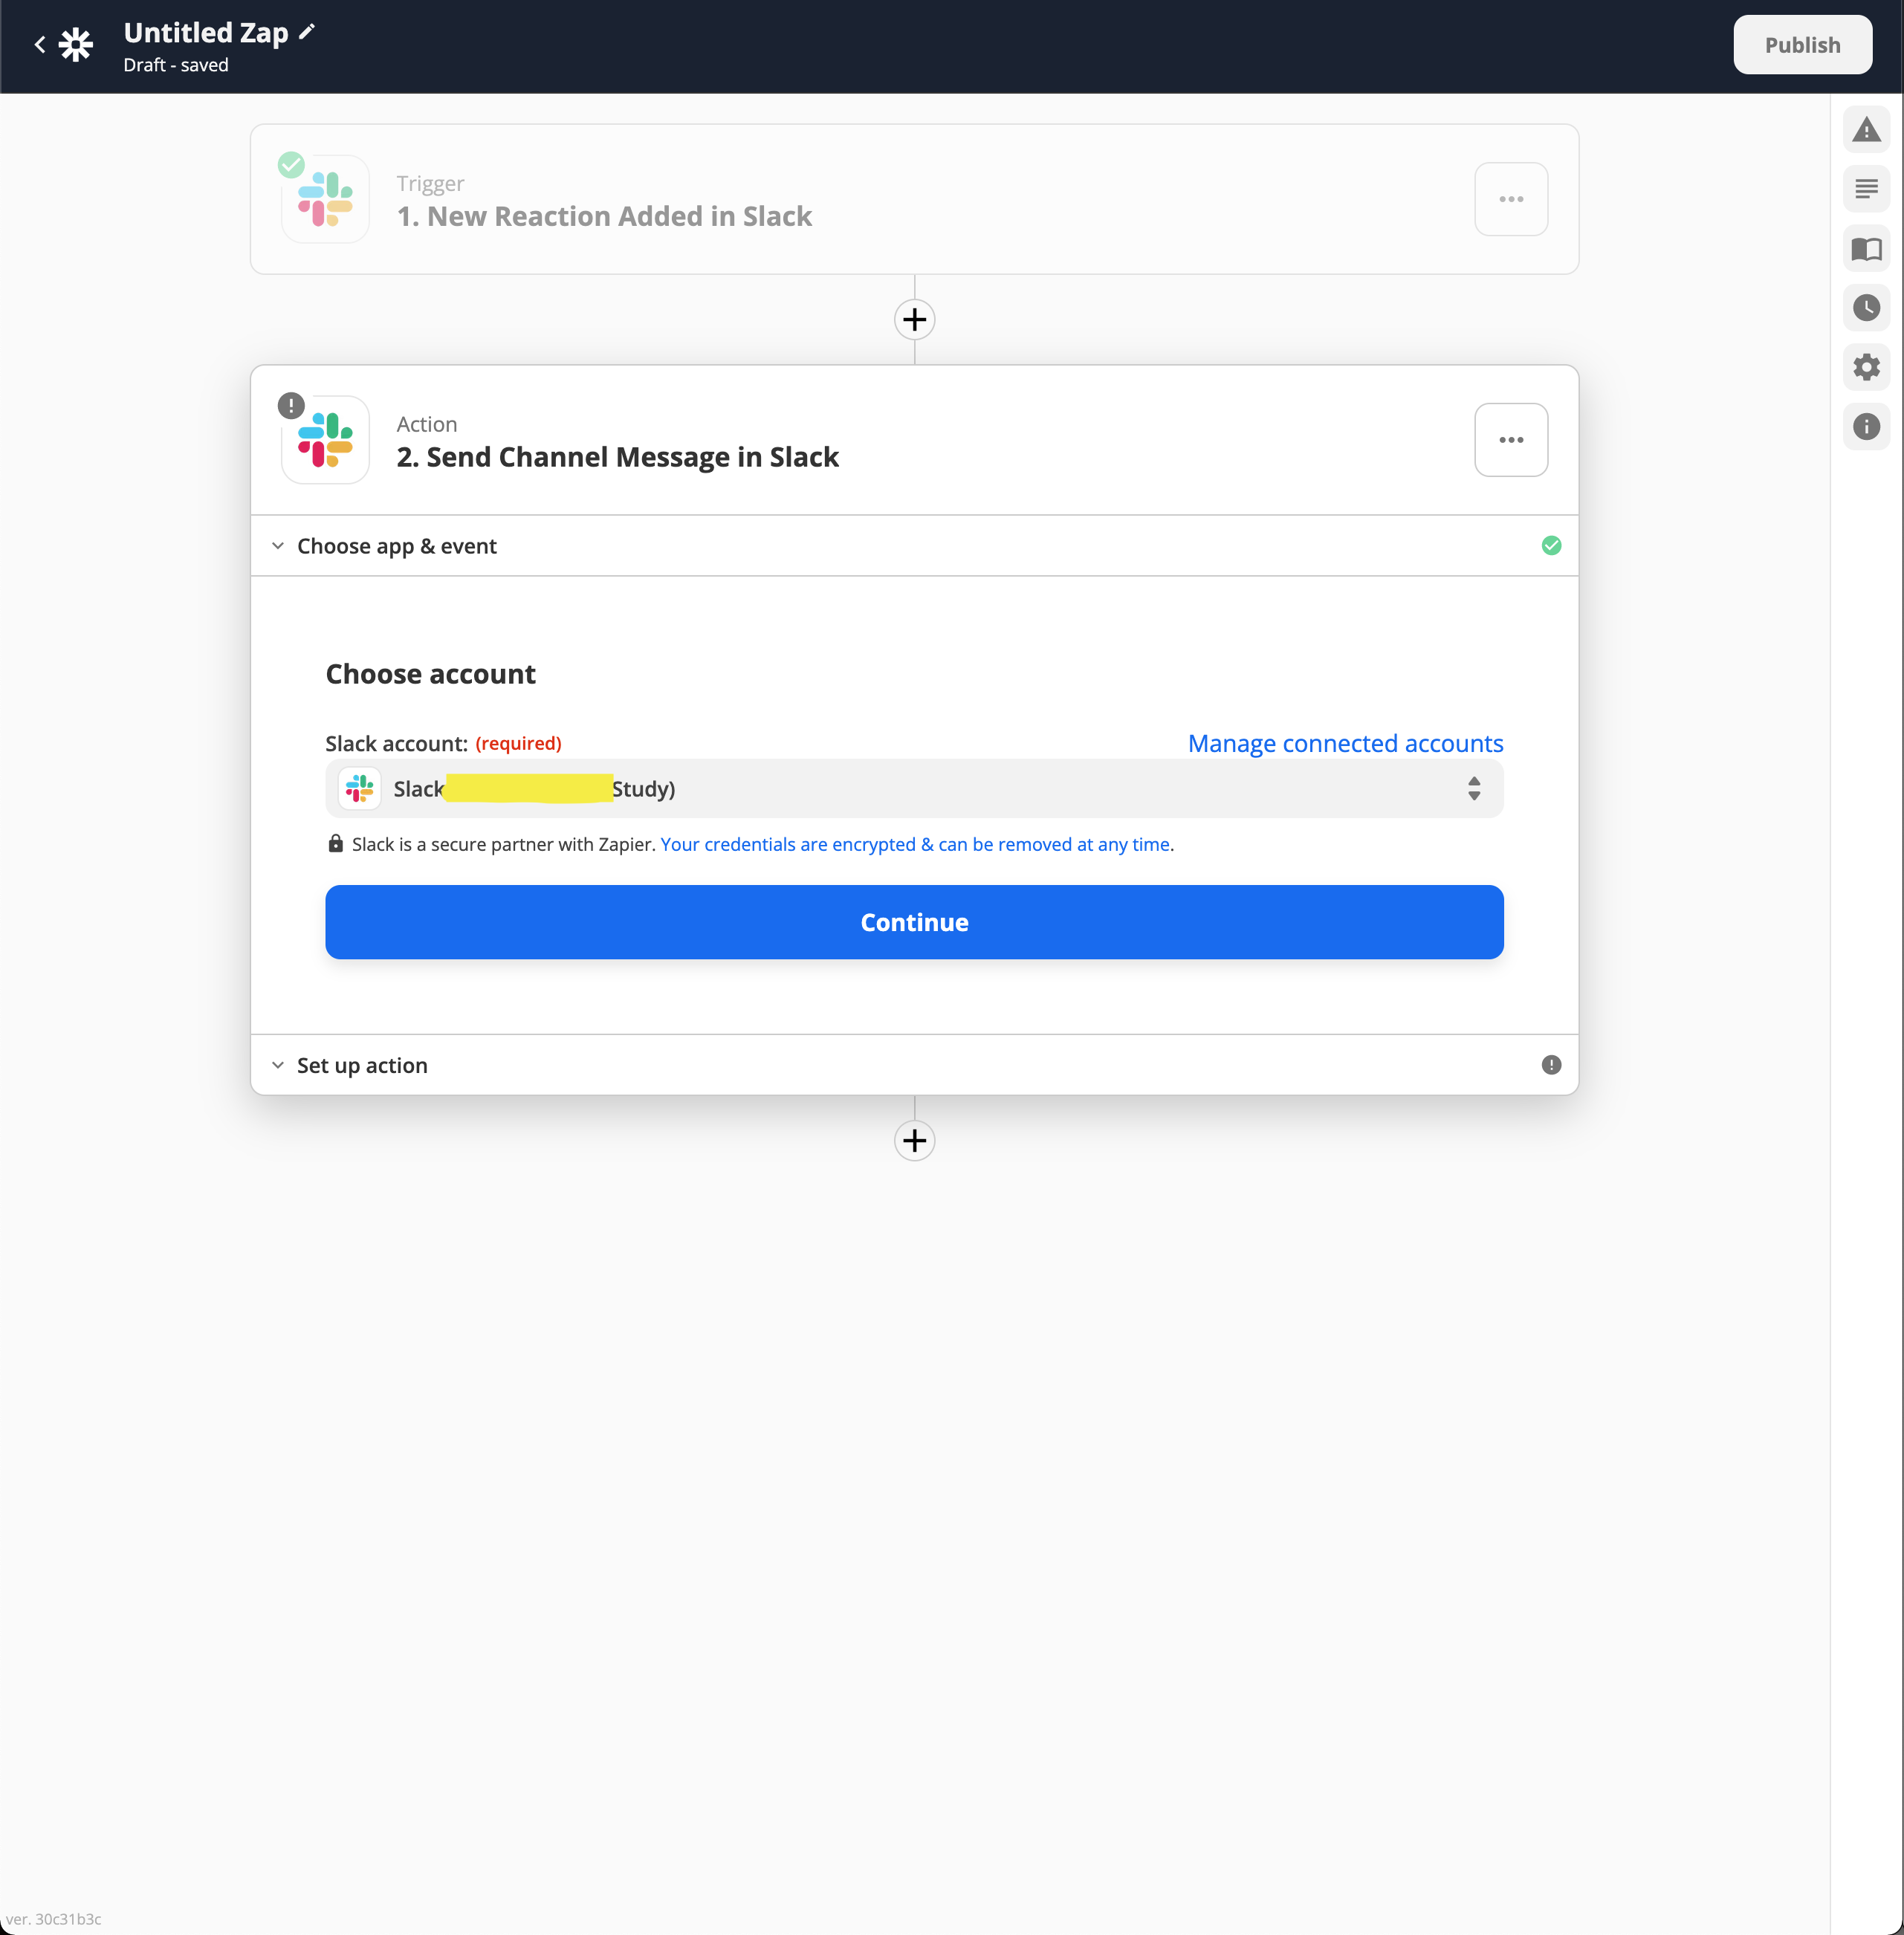This screenshot has width=1904, height=1935.
Task: Add step between trigger and action
Action: pos(914,320)
